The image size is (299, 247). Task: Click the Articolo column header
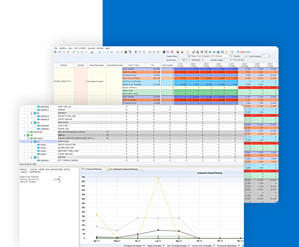tap(64, 65)
